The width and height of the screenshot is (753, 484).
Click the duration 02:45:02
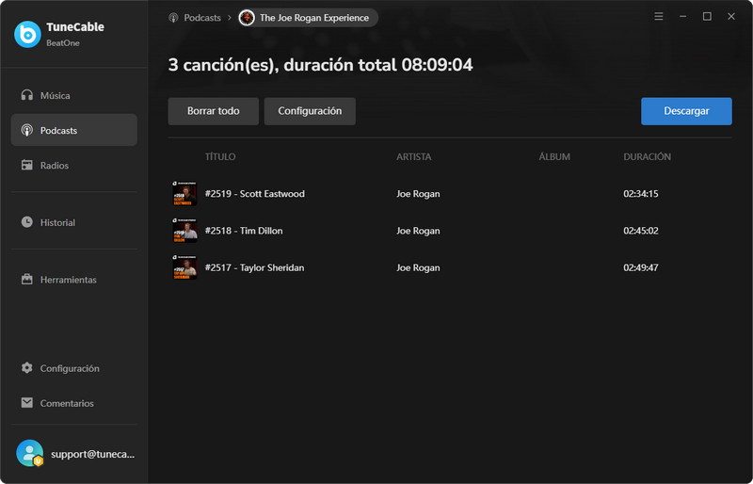tap(641, 231)
